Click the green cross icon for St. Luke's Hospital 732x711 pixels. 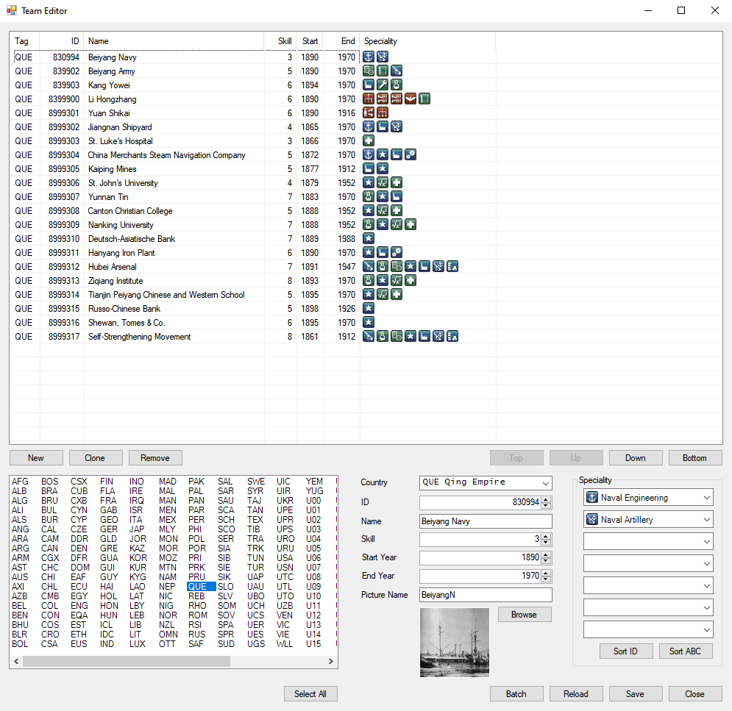369,141
